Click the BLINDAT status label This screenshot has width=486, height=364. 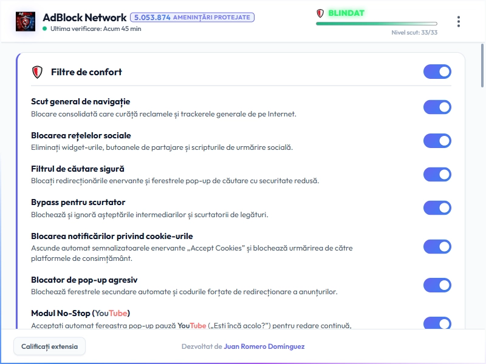pyautogui.click(x=346, y=13)
